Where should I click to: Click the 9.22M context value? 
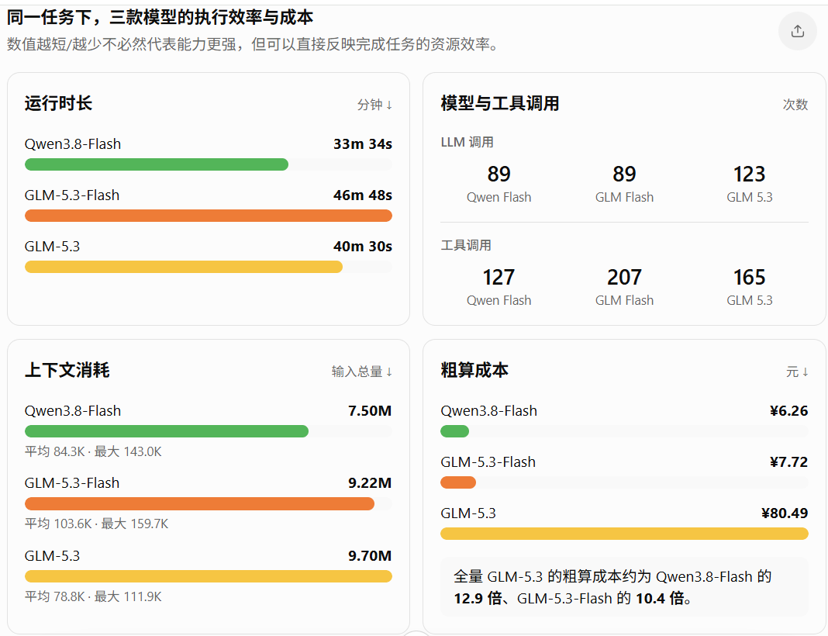coord(370,482)
